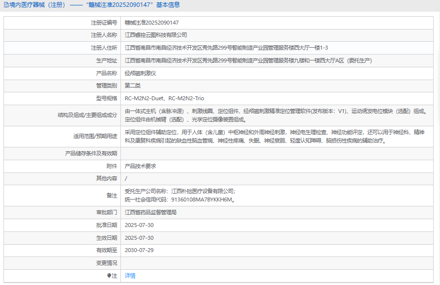This screenshot has width=440, height=285.
Task: Click product name 经颅磁刺激仪
Action: [140, 73]
